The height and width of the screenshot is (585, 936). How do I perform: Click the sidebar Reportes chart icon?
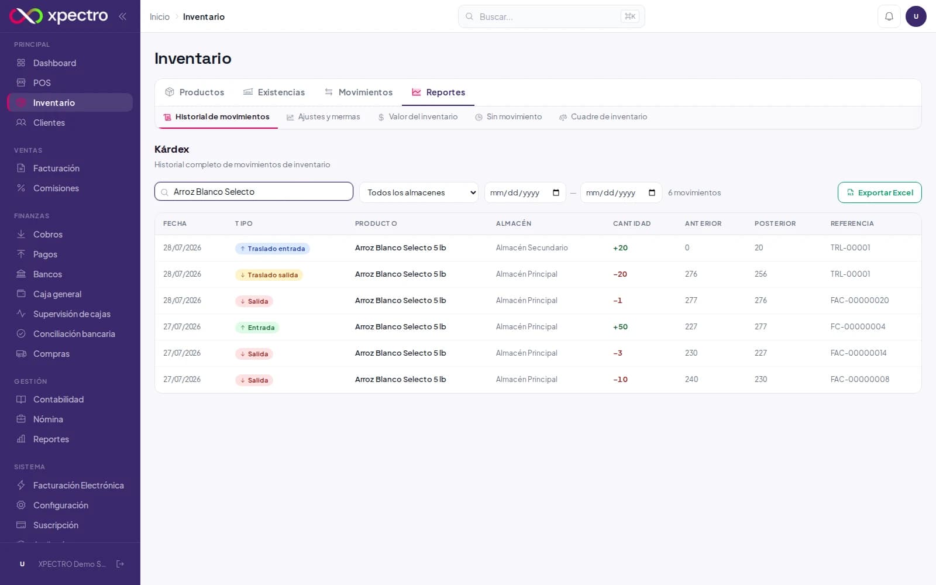[21, 439]
